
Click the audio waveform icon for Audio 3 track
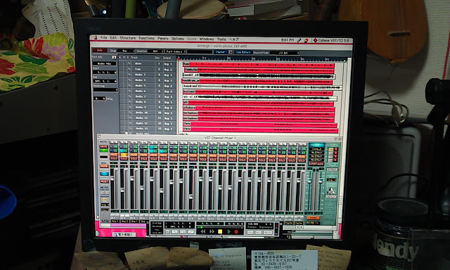tap(129, 75)
